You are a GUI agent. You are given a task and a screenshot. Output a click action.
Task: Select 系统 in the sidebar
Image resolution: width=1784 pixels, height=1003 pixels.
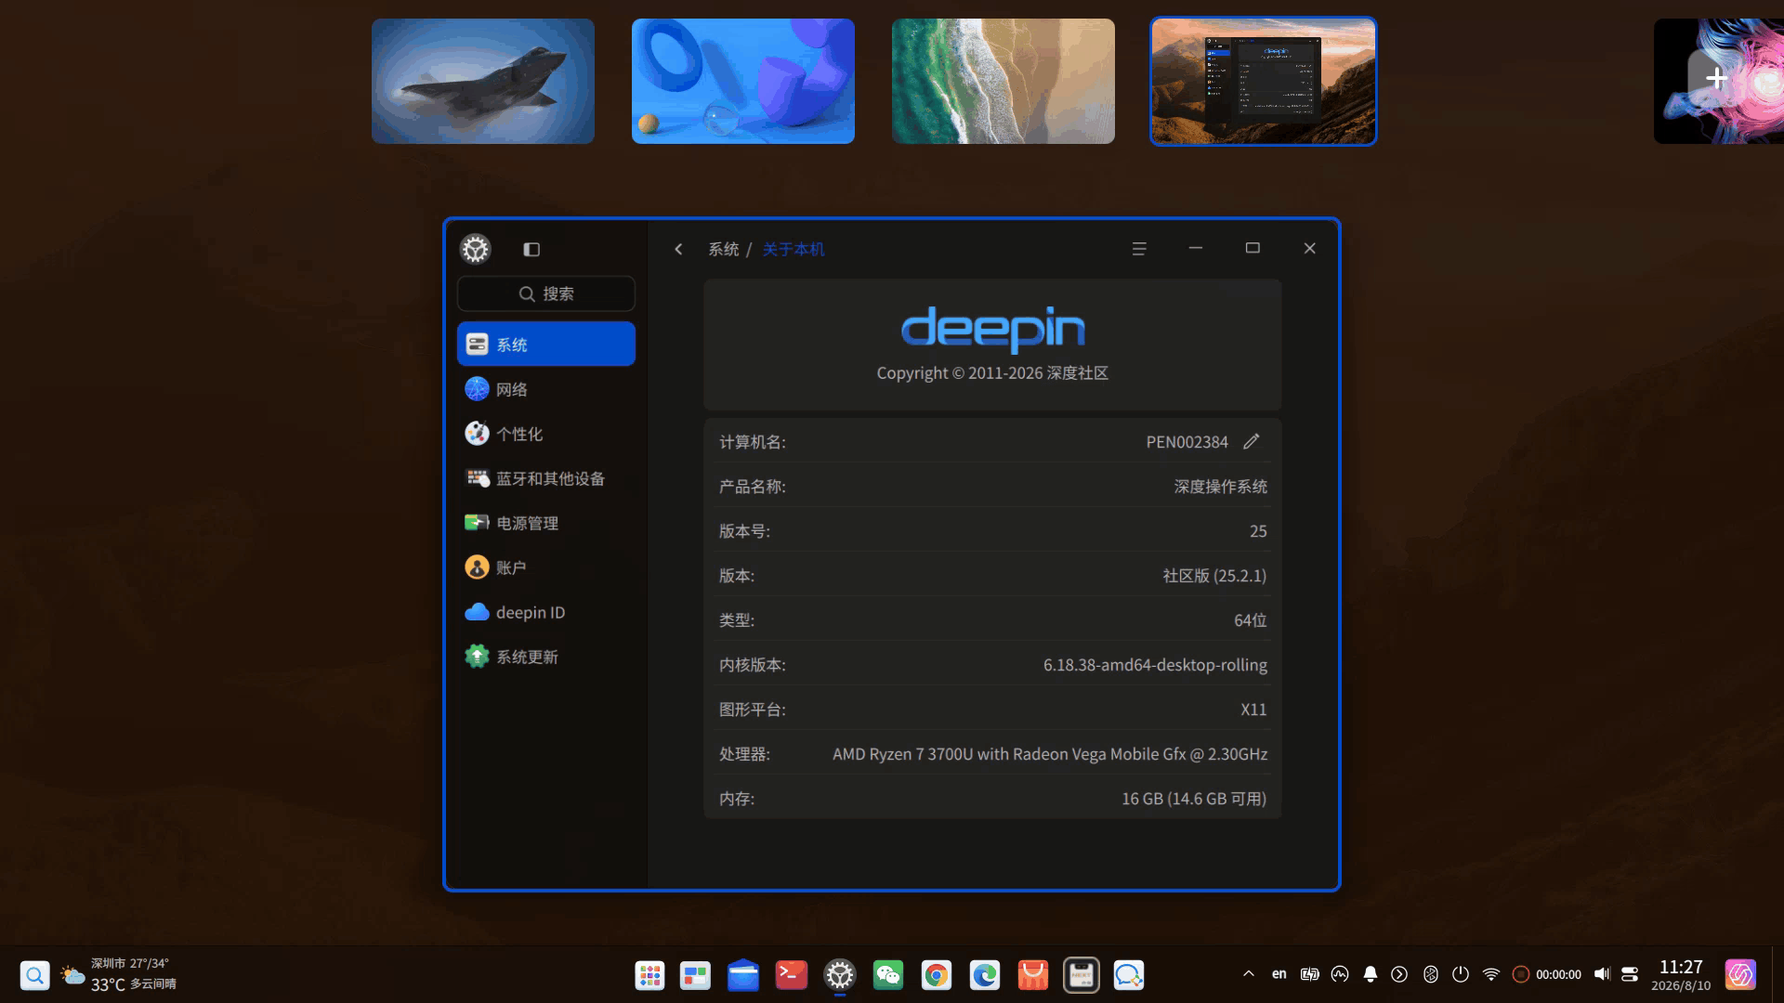[x=546, y=344]
